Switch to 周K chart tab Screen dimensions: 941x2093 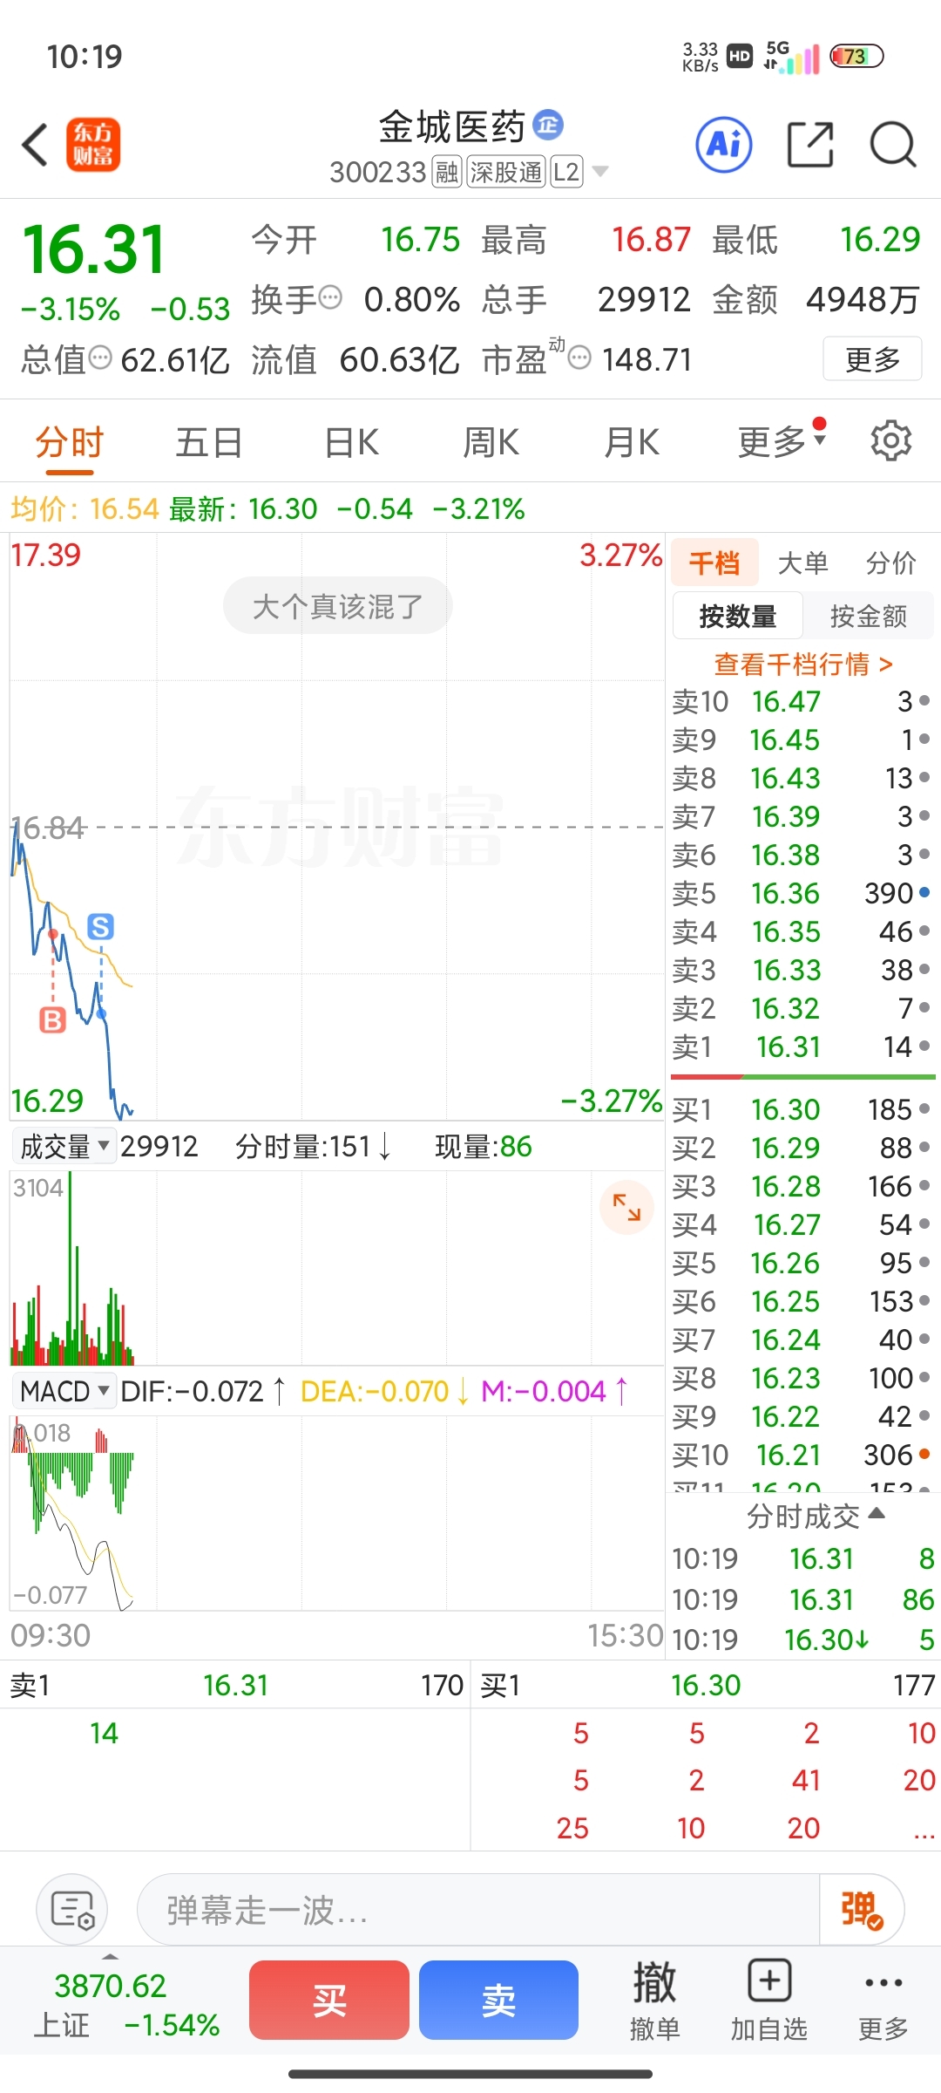(491, 442)
